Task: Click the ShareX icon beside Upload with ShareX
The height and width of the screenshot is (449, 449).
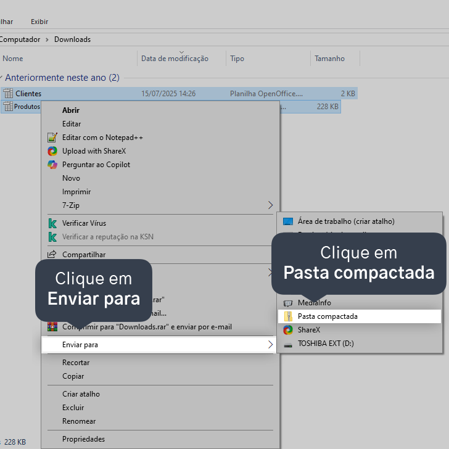Action: (x=52, y=151)
